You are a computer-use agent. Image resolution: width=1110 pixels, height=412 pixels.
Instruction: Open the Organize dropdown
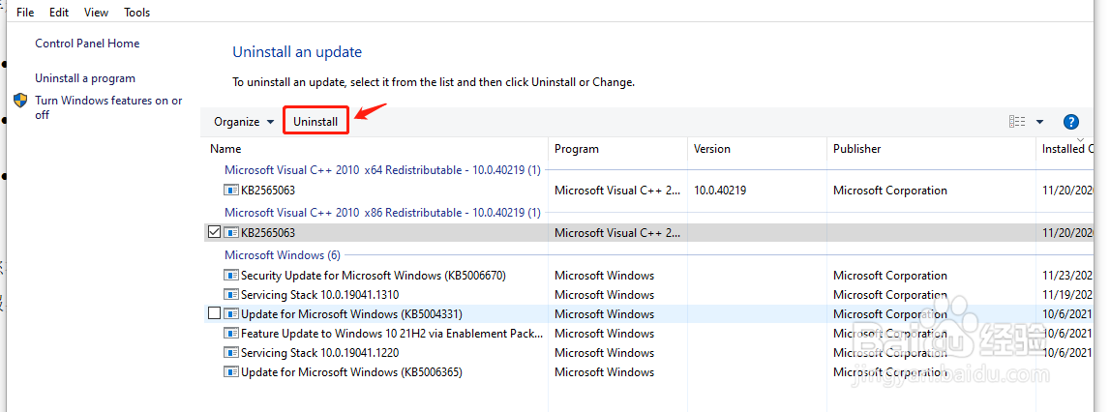click(244, 122)
